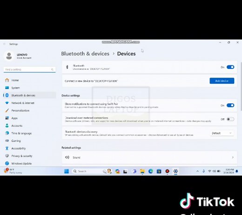This screenshot has width=242, height=215.
Task: Open Home in the Settings sidebar
Action: coord(29,80)
